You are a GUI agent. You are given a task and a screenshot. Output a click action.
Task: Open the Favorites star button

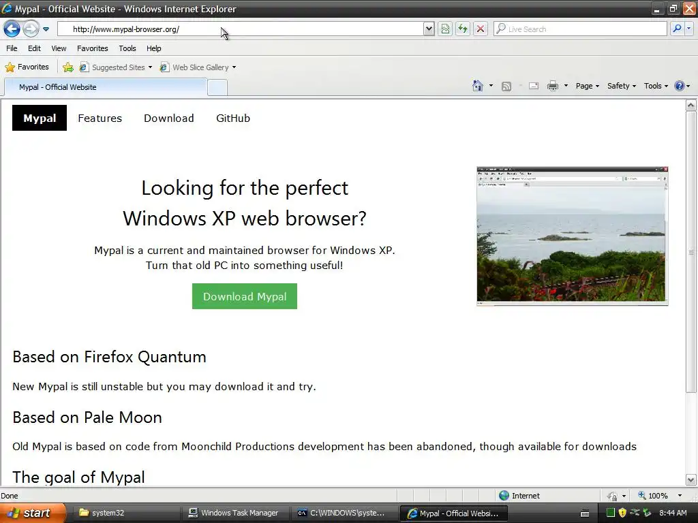(27, 67)
